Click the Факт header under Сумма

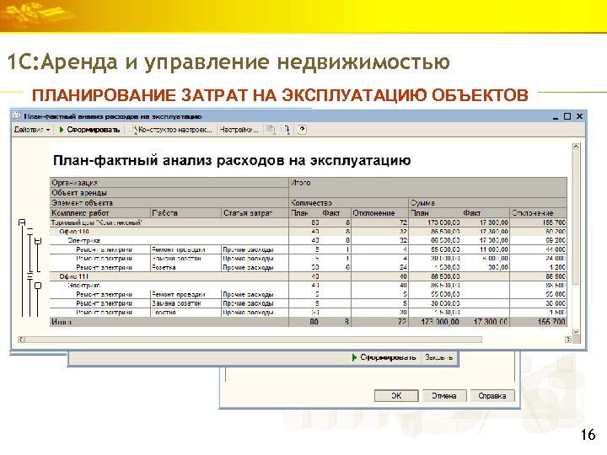472,213
